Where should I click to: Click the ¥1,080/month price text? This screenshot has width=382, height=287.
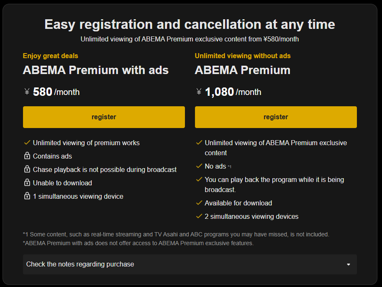pos(228,92)
